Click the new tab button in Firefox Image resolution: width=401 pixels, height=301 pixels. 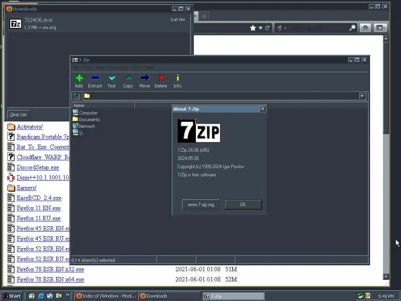point(204,16)
